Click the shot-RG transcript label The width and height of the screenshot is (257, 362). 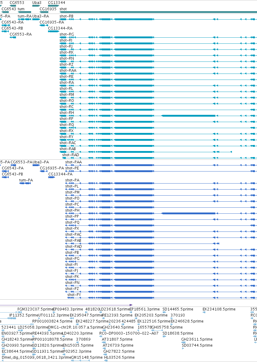point(67,34)
